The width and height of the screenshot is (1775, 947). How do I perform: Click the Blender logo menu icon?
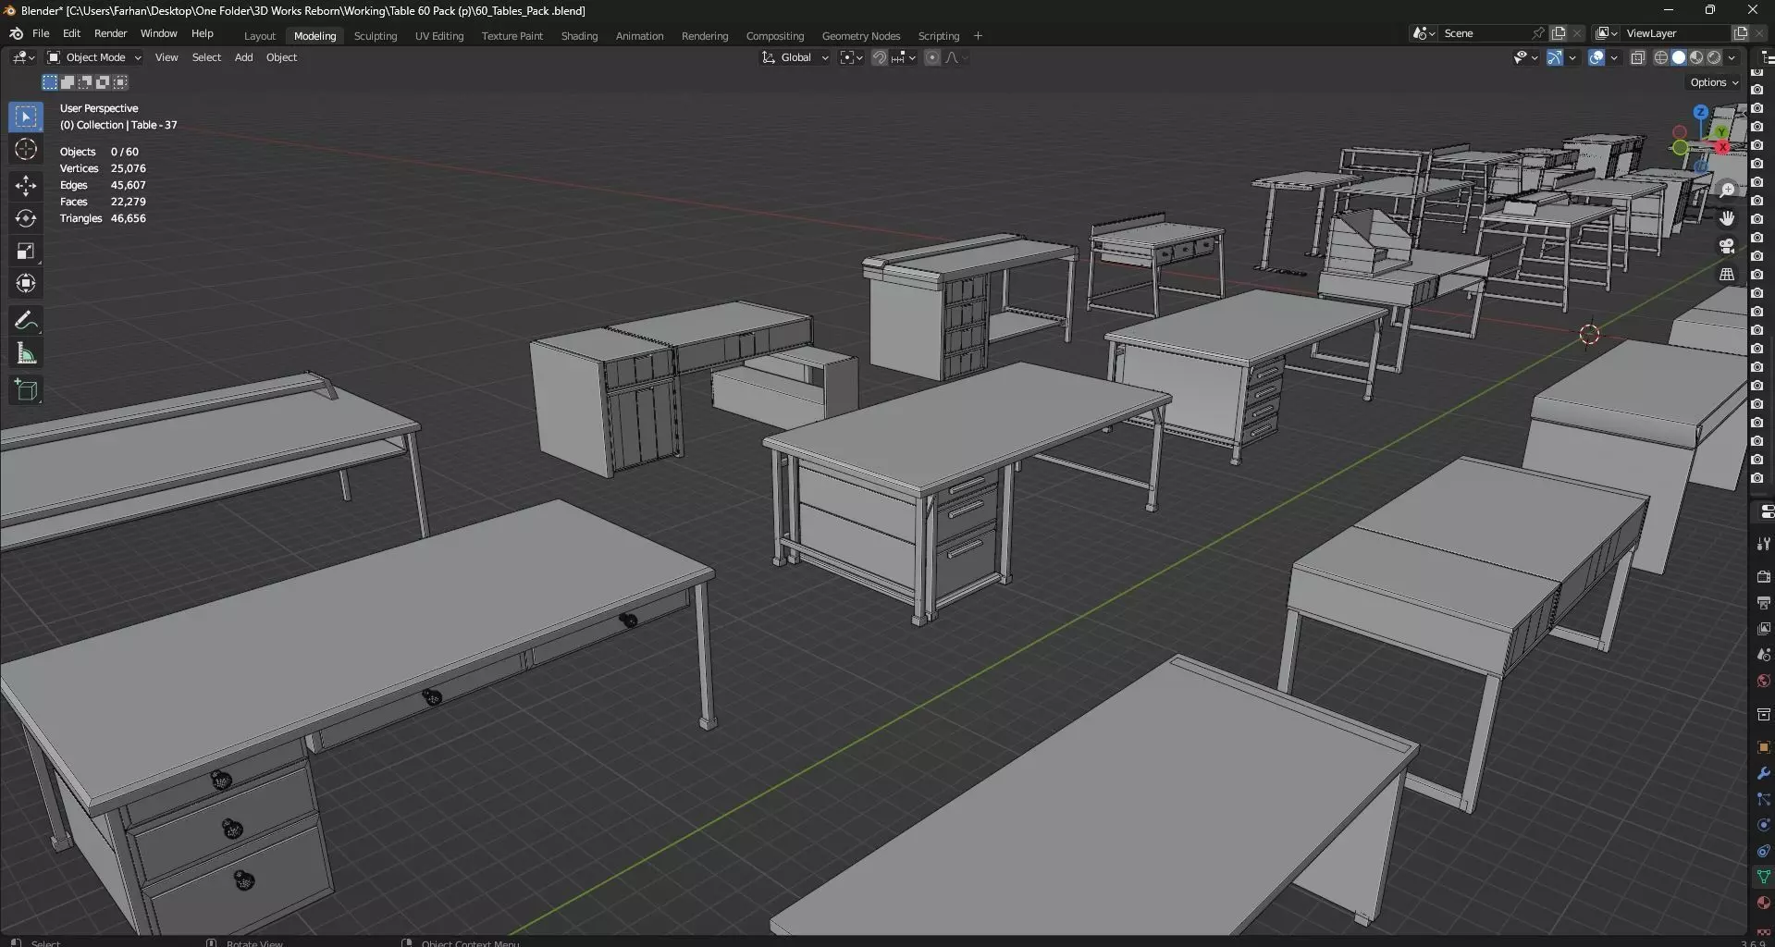point(16,33)
